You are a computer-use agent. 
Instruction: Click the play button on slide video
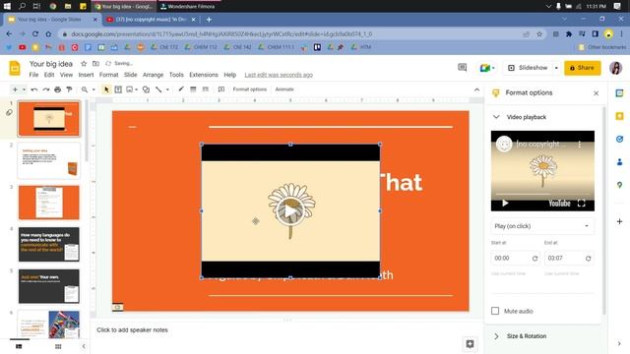[x=290, y=211]
